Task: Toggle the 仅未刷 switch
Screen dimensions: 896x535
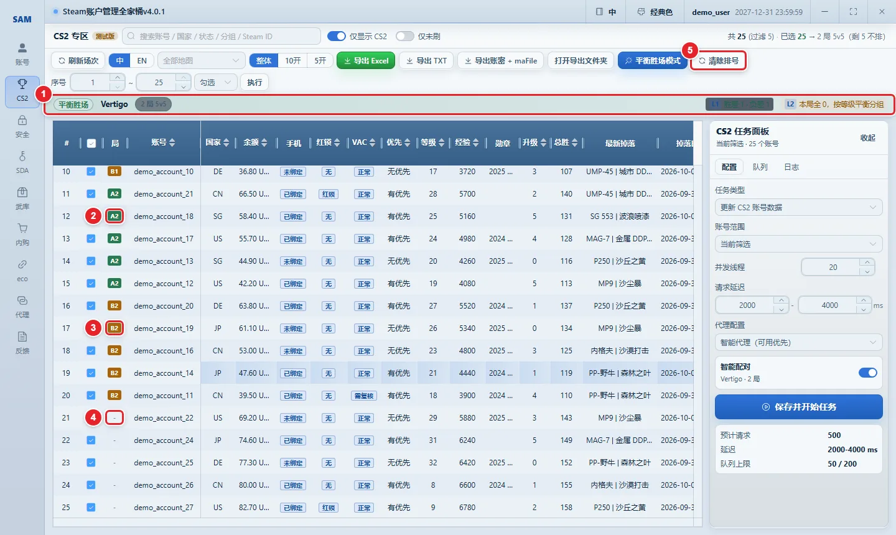Action: point(404,36)
